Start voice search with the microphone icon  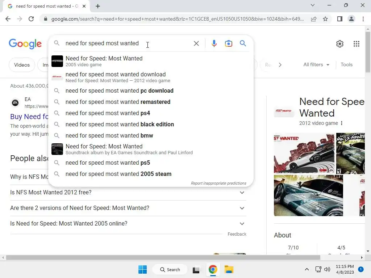[214, 43]
